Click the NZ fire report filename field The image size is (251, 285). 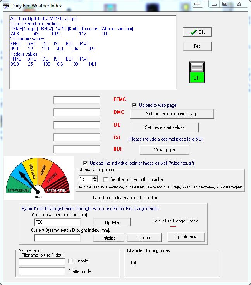tap(42, 262)
